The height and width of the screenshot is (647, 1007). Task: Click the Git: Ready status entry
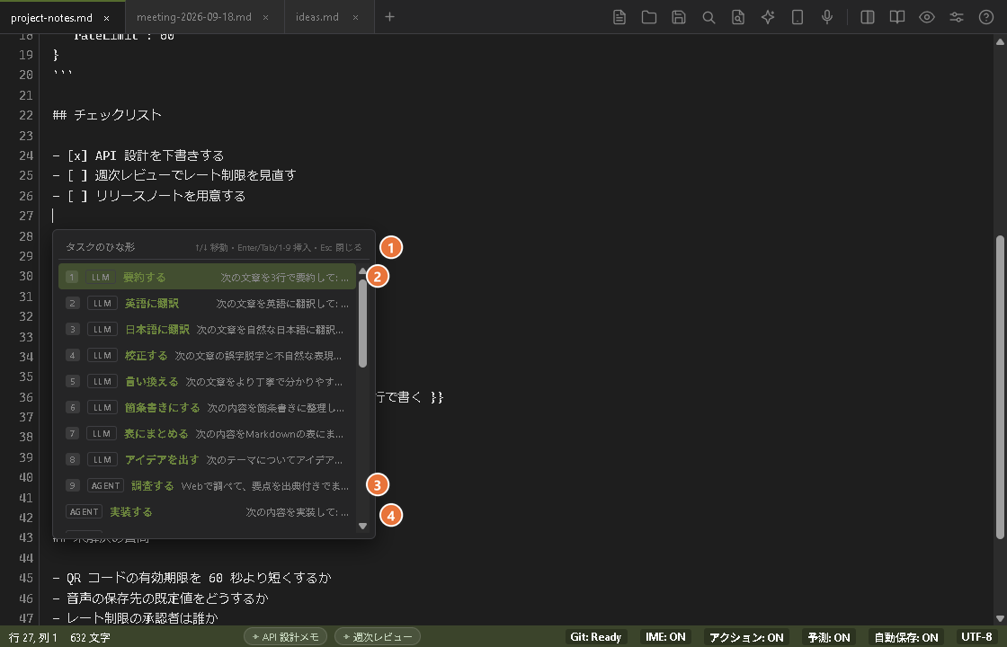pos(595,637)
